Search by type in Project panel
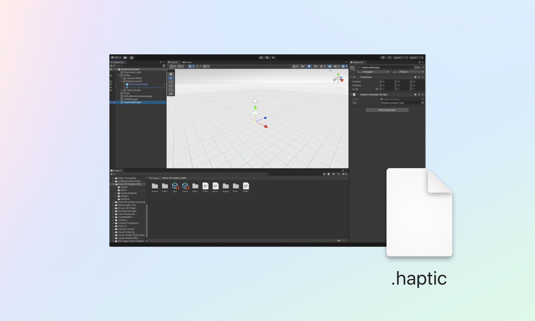 click(x=329, y=174)
